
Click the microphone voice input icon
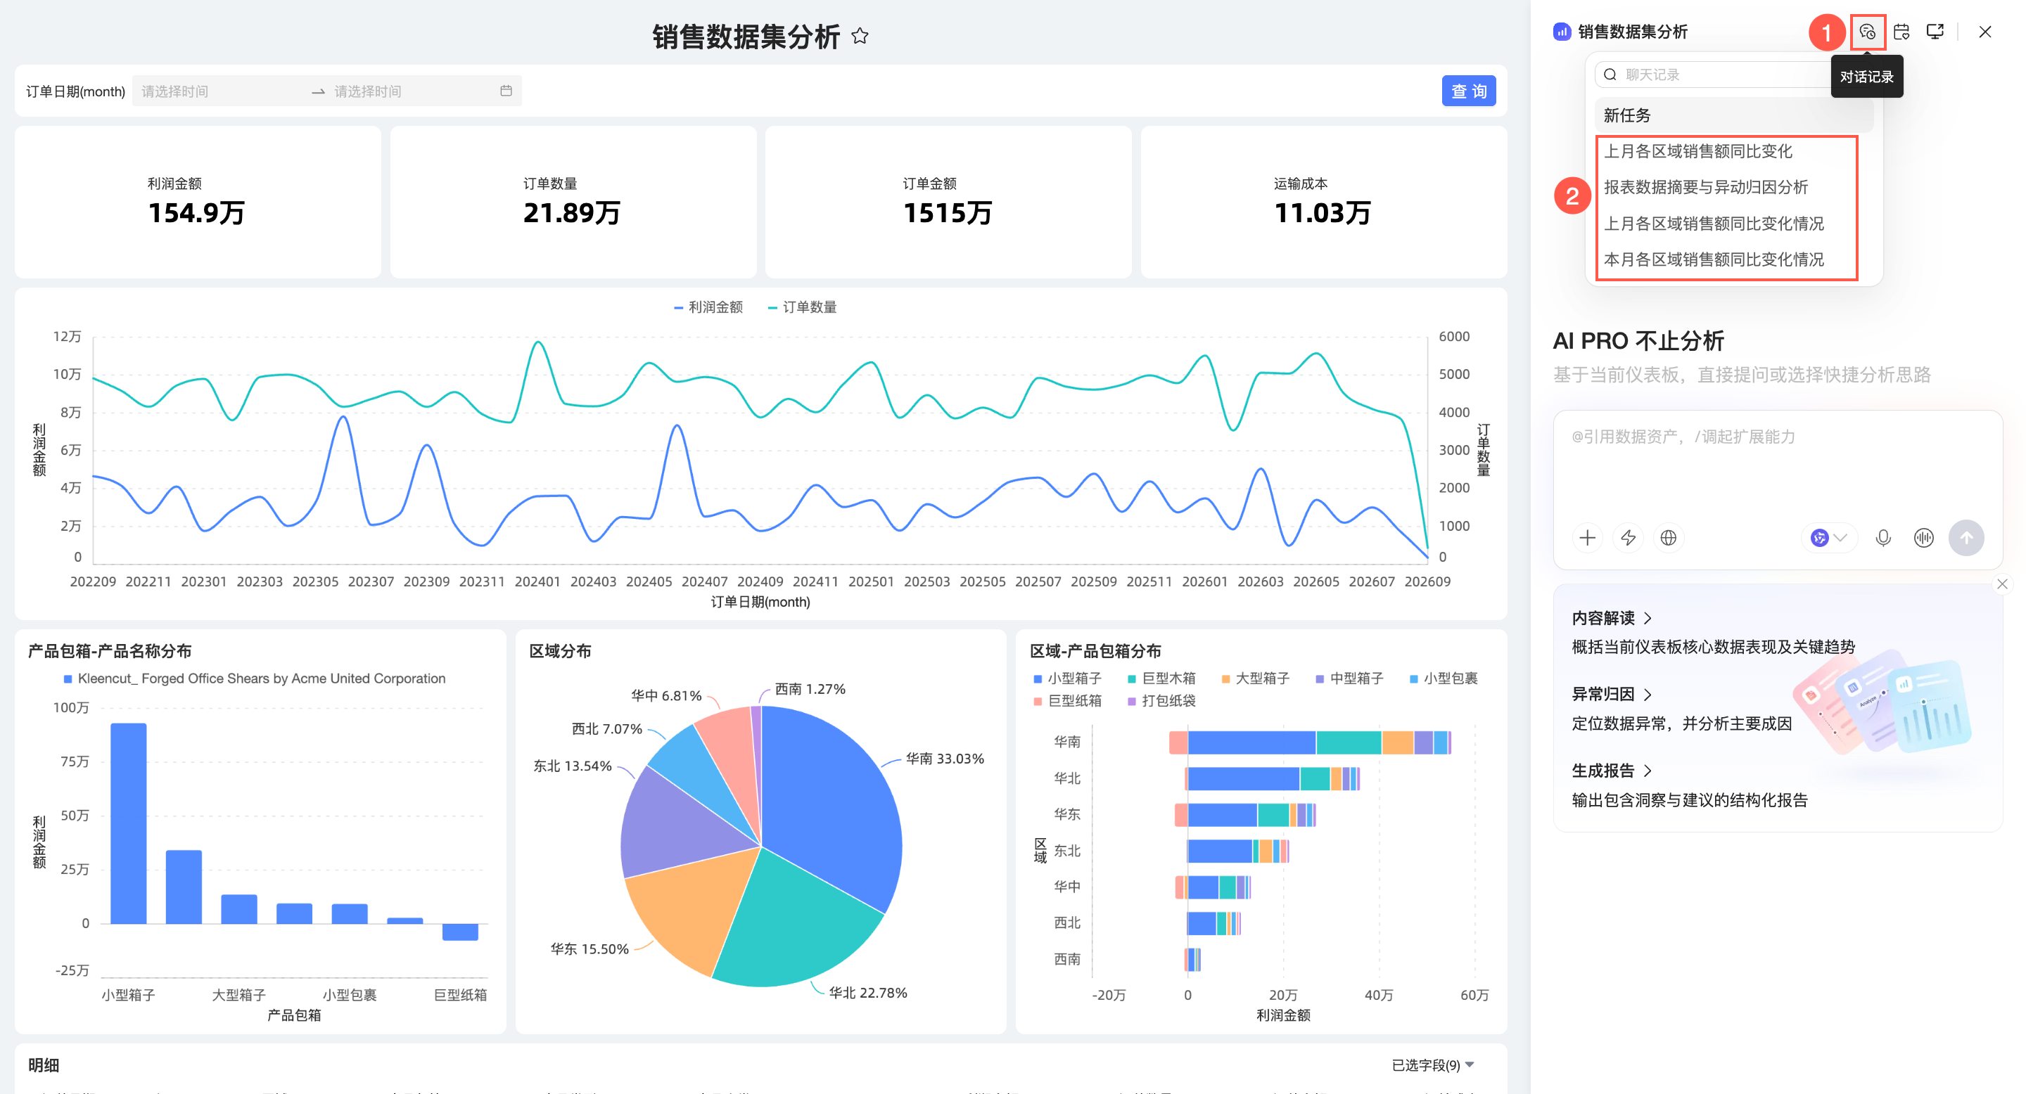(x=1883, y=538)
